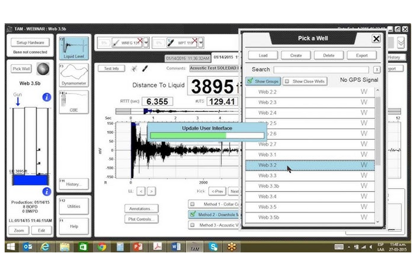Click the acoustic trace overview strip

tap(178, 111)
